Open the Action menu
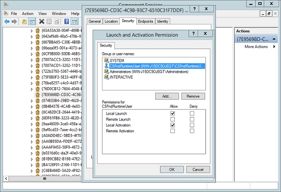The image size is (281, 192). pyautogui.click(x=27, y=13)
